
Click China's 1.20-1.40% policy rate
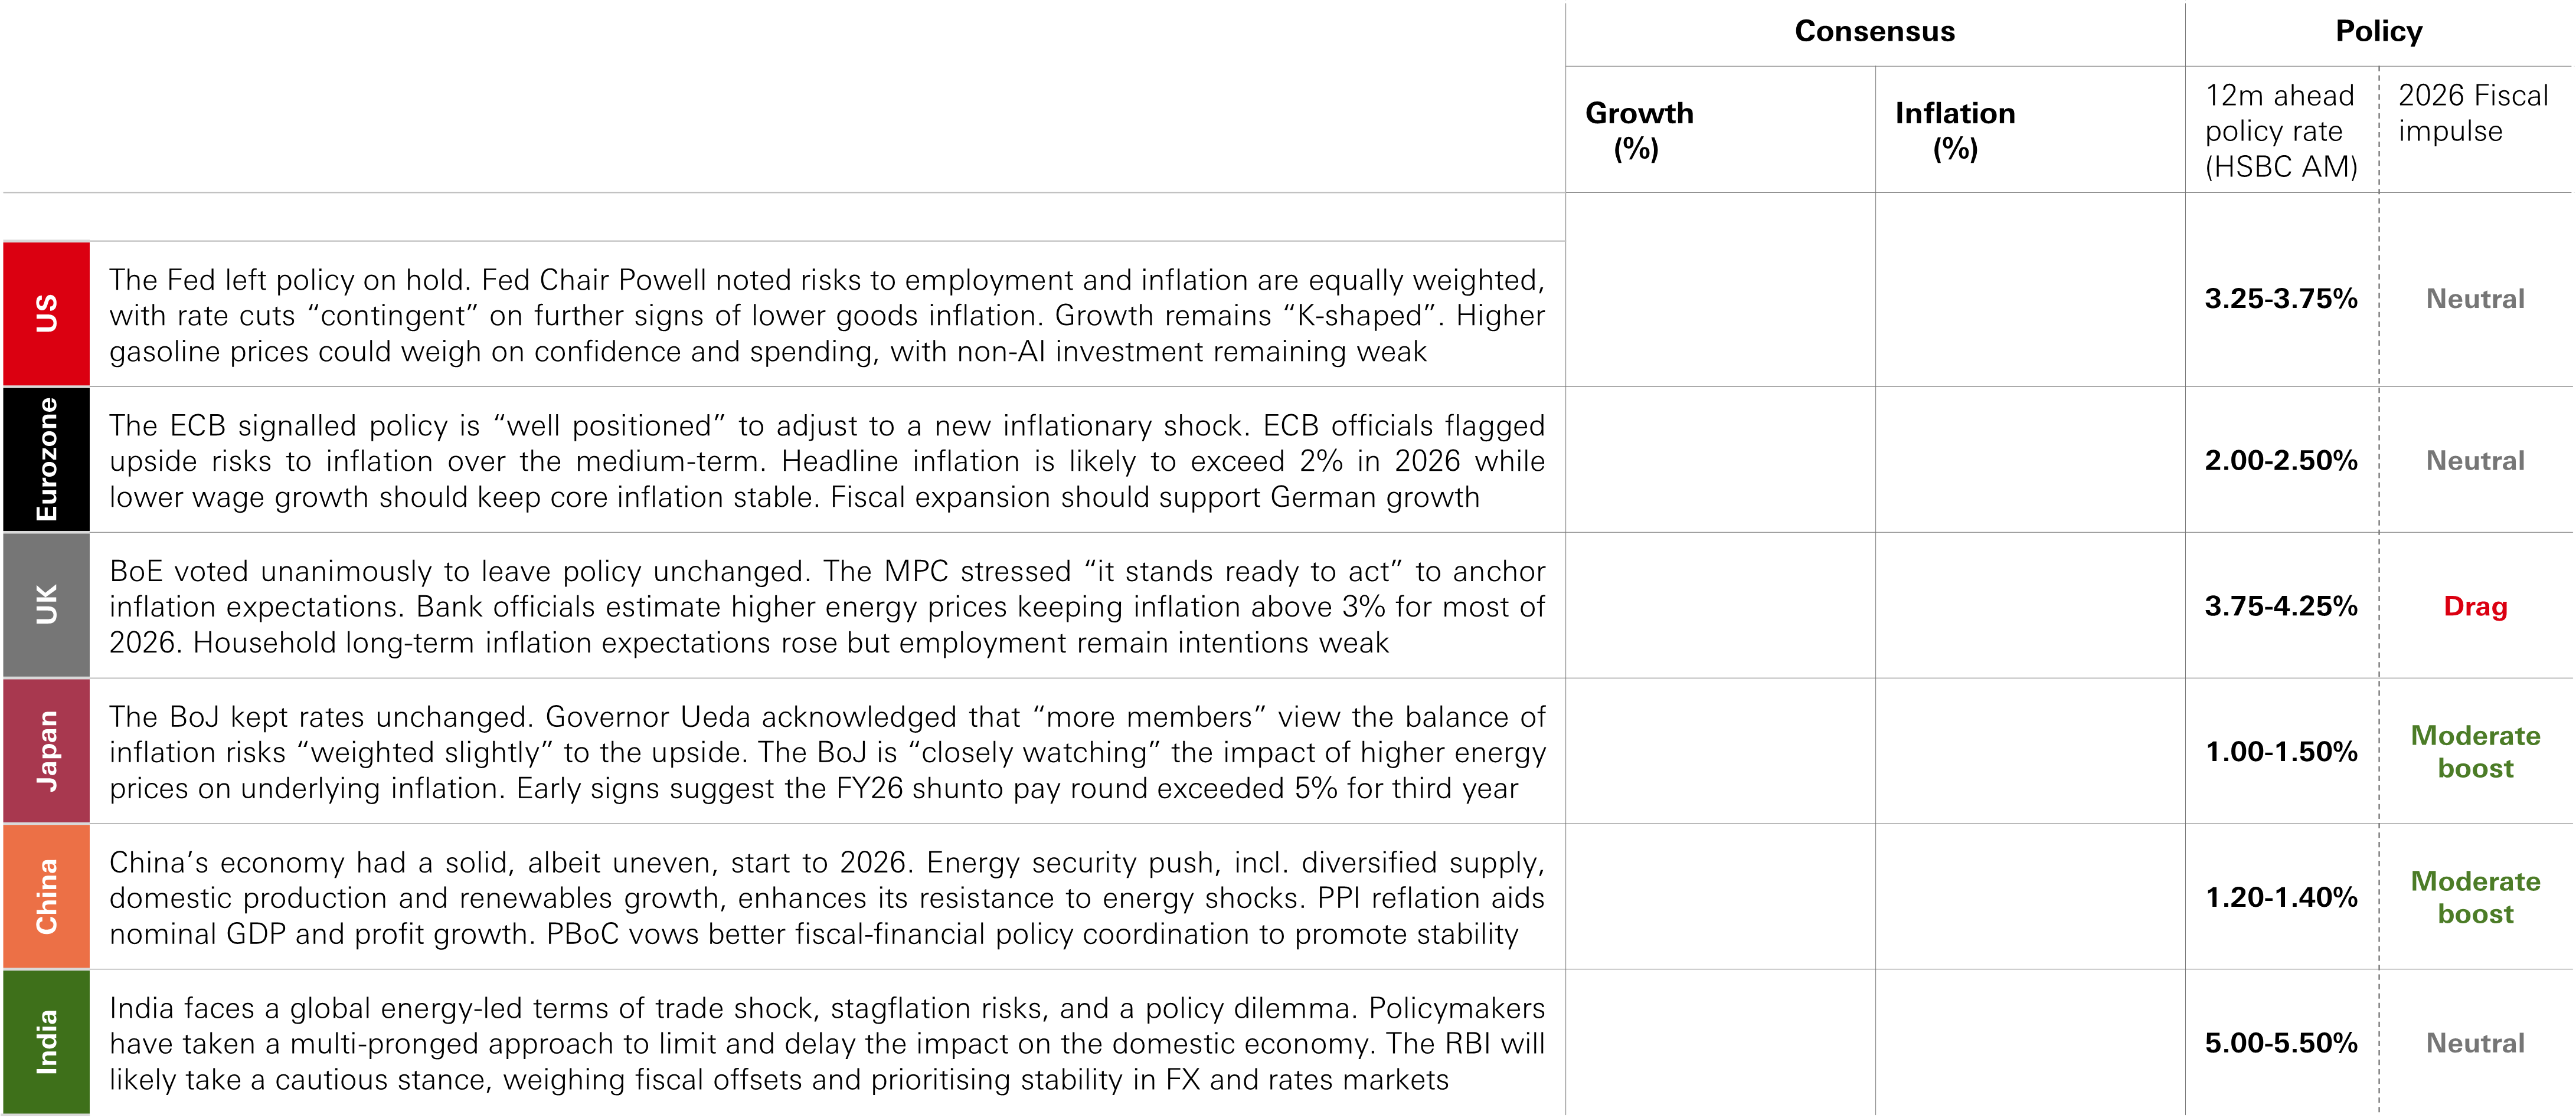coord(2281,897)
